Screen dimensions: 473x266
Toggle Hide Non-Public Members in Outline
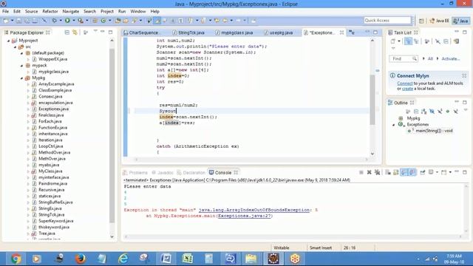coord(448,112)
